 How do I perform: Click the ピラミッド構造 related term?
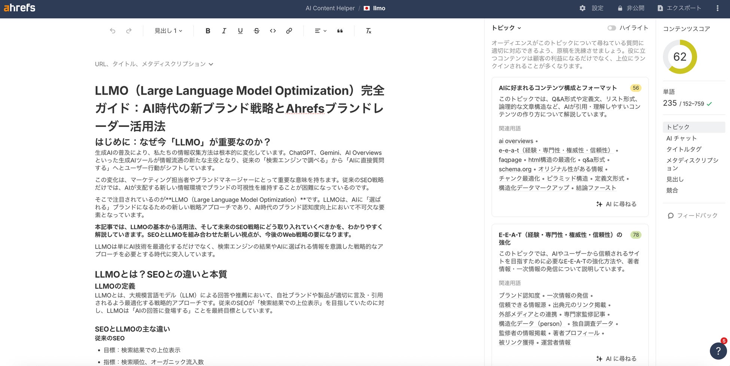[568, 179]
